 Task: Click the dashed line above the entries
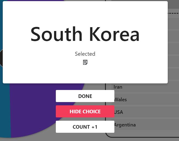(173, 13)
